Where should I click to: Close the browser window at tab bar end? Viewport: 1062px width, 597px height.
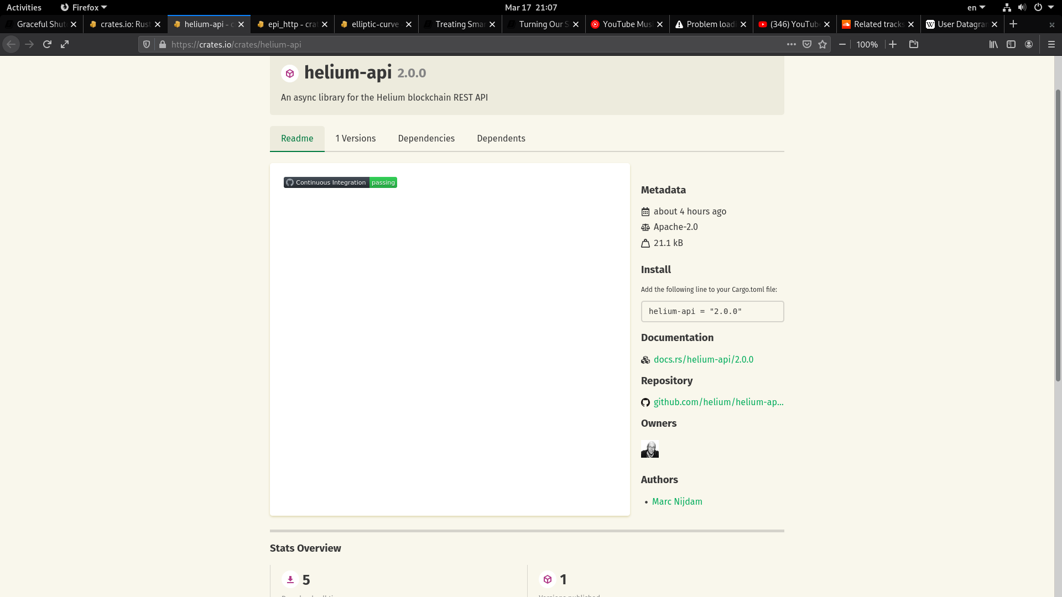[1051, 24]
